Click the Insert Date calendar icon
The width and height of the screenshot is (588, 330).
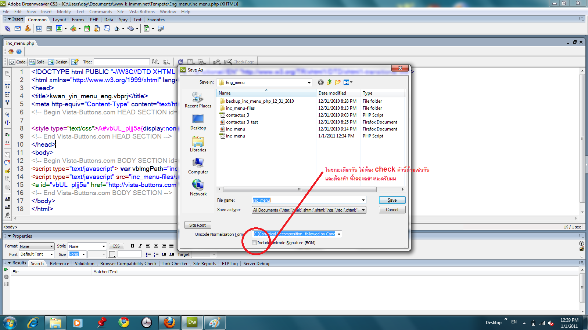click(87, 29)
